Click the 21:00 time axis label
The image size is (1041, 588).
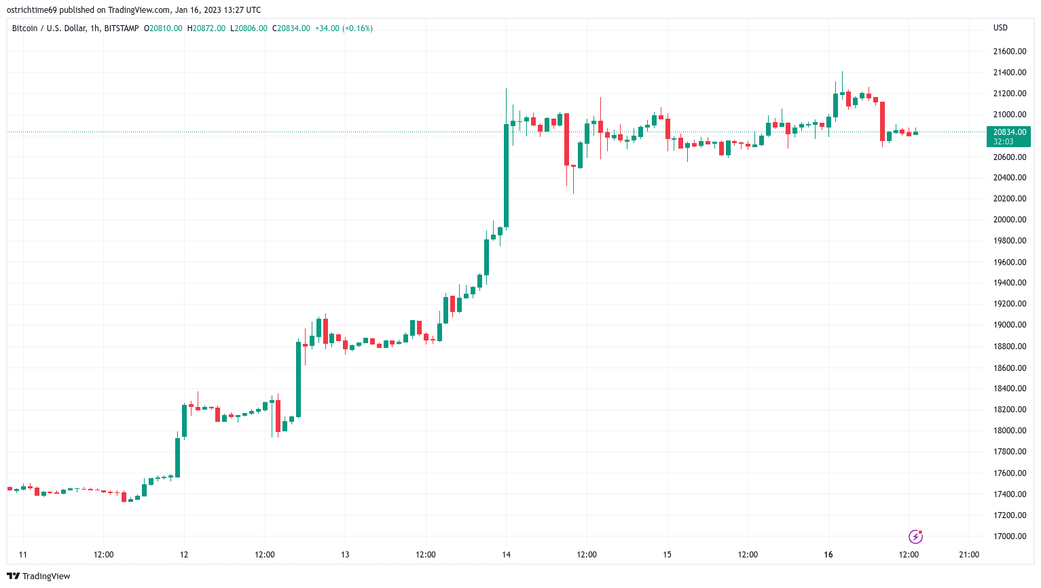point(969,555)
